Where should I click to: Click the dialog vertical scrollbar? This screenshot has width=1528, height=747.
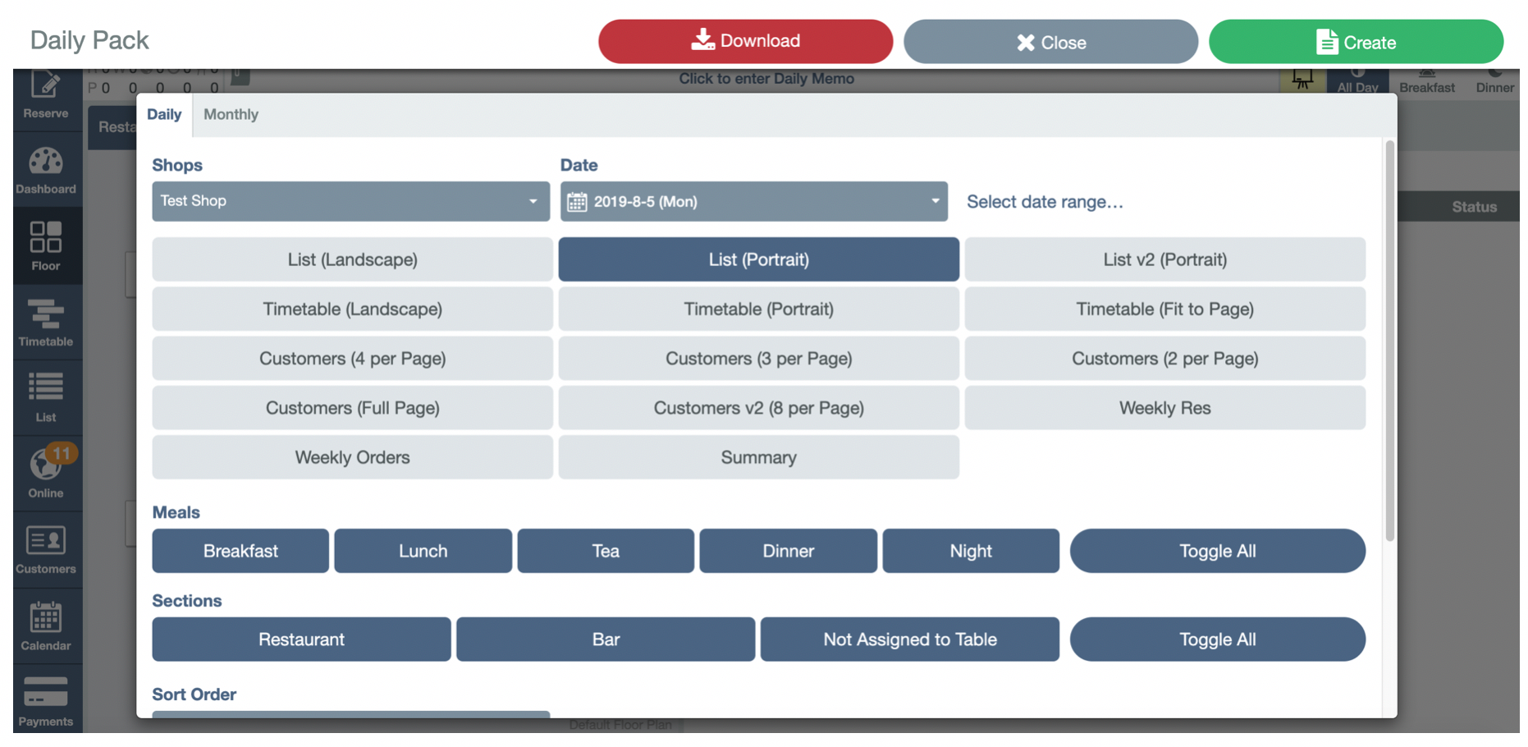pyautogui.click(x=1389, y=341)
